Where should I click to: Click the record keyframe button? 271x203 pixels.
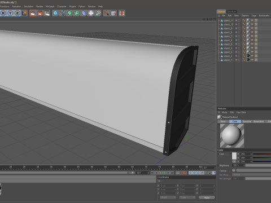tap(181, 173)
